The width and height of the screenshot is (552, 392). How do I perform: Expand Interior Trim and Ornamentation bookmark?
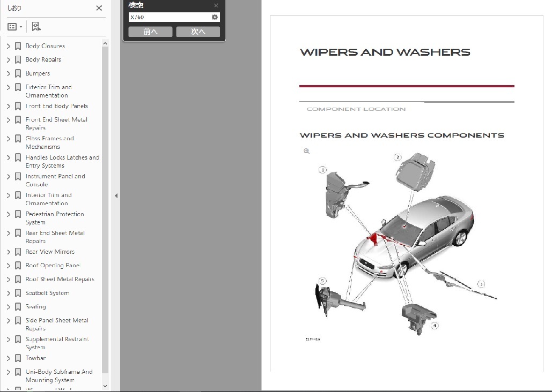coord(9,195)
